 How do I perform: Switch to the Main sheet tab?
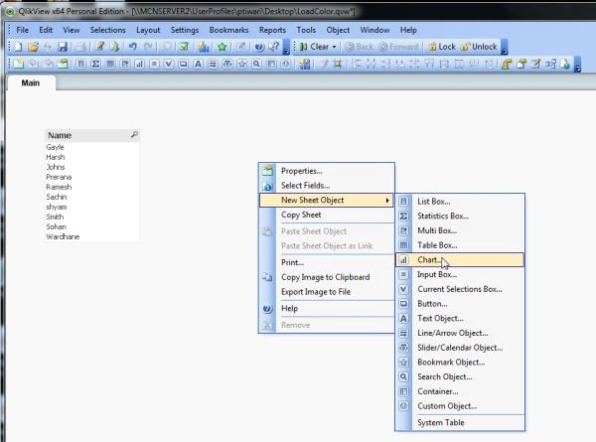(31, 82)
